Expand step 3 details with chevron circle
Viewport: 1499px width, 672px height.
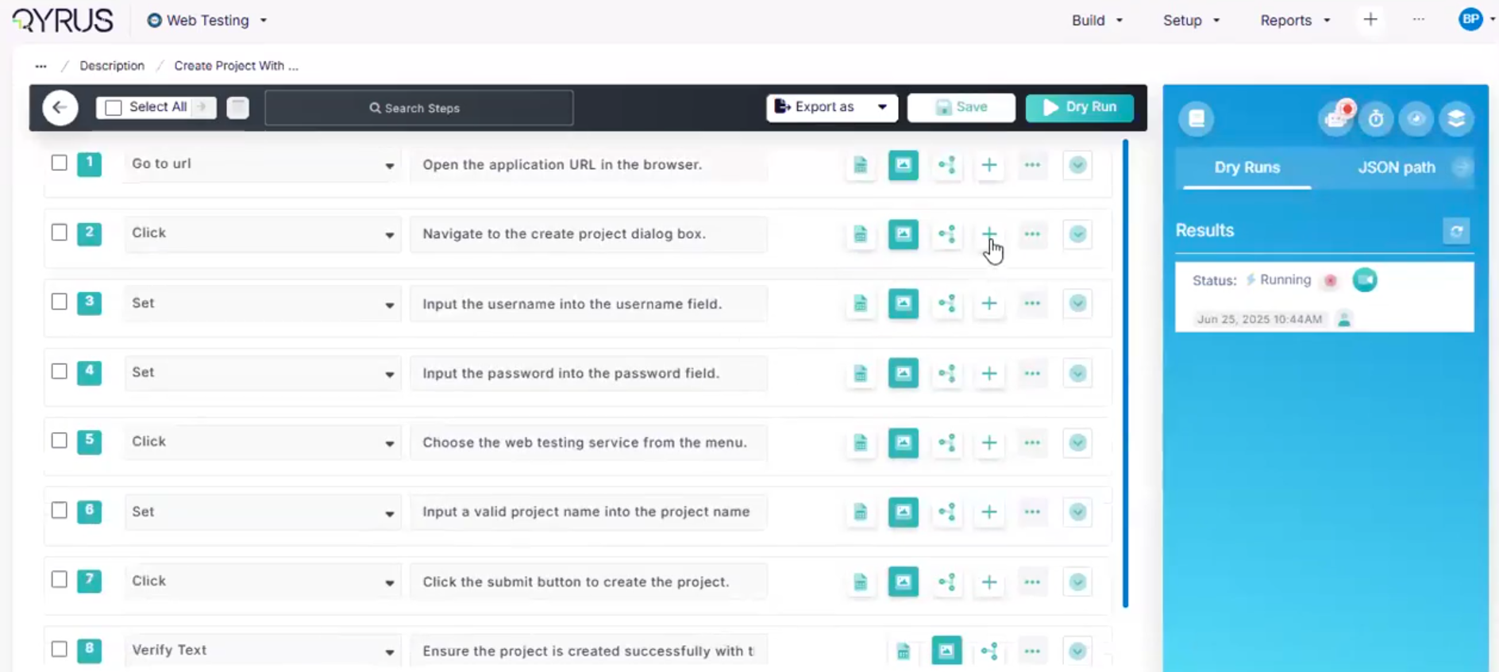coord(1077,304)
